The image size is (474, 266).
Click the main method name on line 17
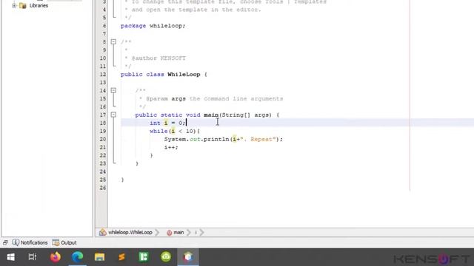pyautogui.click(x=211, y=115)
